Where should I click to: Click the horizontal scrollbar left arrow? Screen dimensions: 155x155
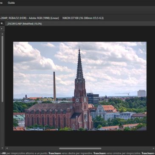7,148
